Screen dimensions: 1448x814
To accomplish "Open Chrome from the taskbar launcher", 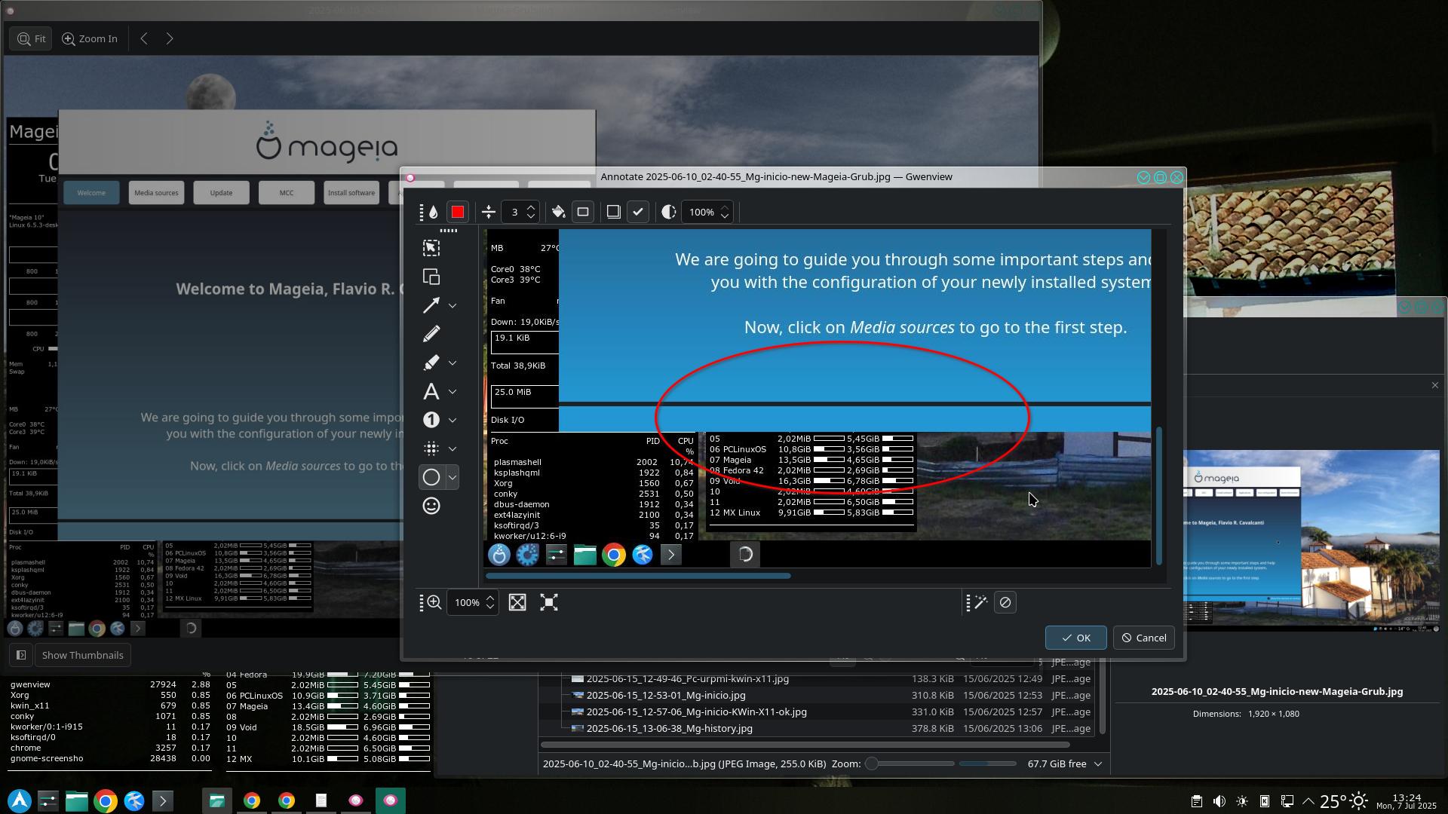I will (x=106, y=800).
